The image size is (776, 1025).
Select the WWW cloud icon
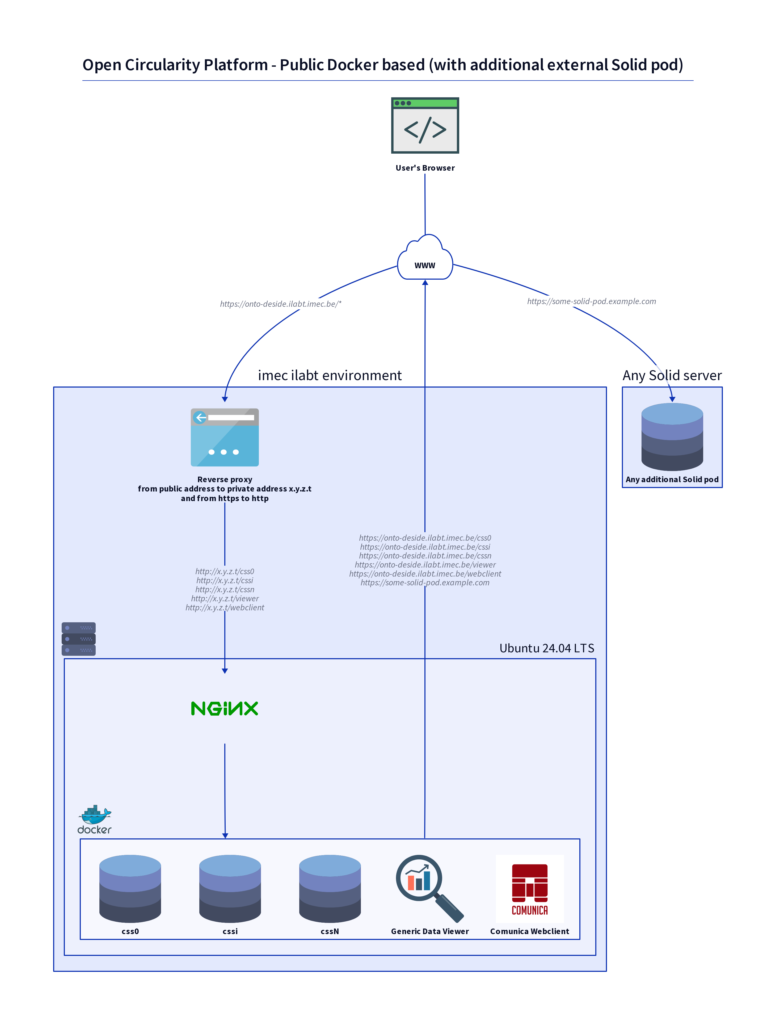click(425, 257)
